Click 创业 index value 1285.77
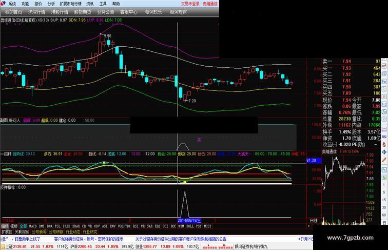The width and height of the screenshot is (388, 250). [x=150, y=246]
